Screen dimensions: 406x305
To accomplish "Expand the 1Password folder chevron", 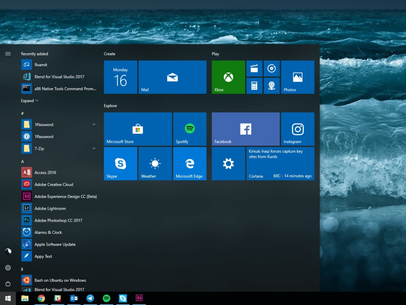I will (x=94, y=125).
